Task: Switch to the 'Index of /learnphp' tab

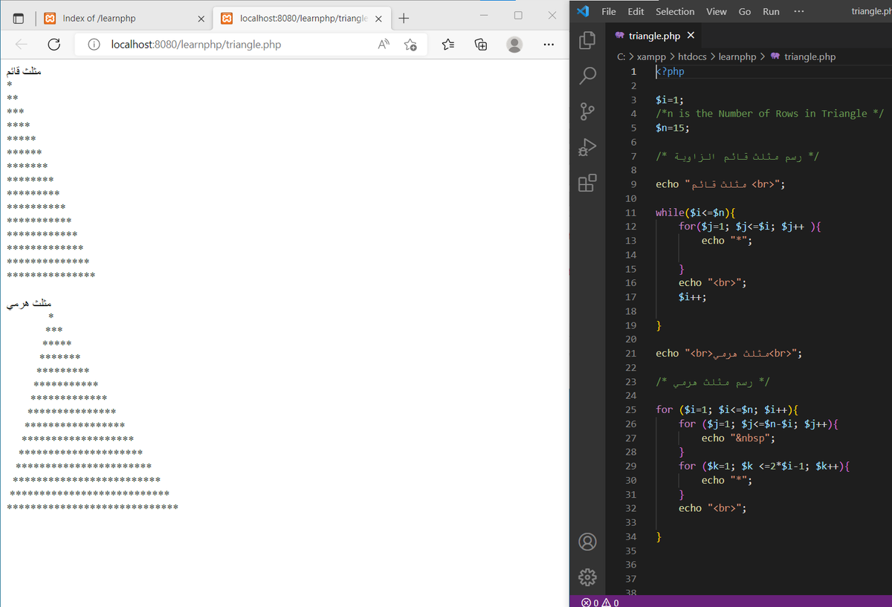Action: [124, 18]
